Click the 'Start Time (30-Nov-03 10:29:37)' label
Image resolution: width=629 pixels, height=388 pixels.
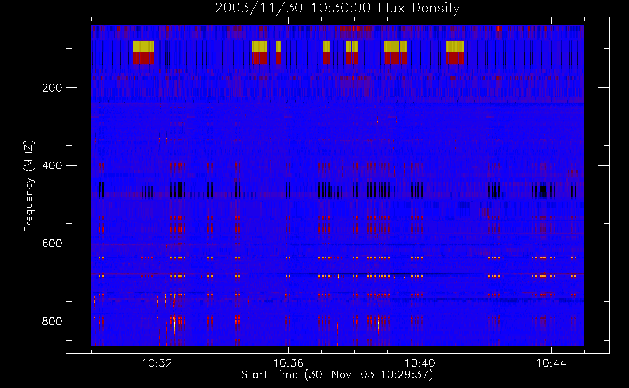tap(337, 375)
